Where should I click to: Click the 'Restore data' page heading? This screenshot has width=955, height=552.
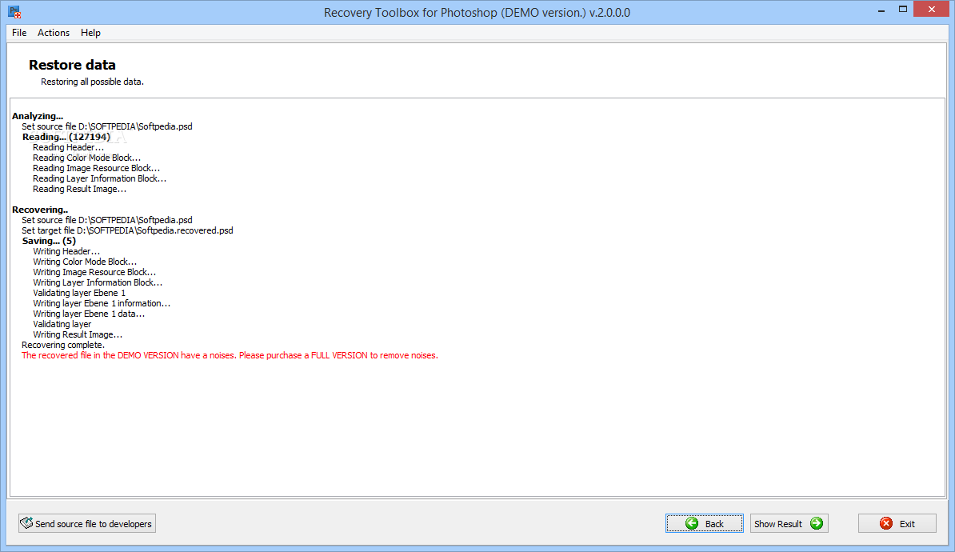72,65
